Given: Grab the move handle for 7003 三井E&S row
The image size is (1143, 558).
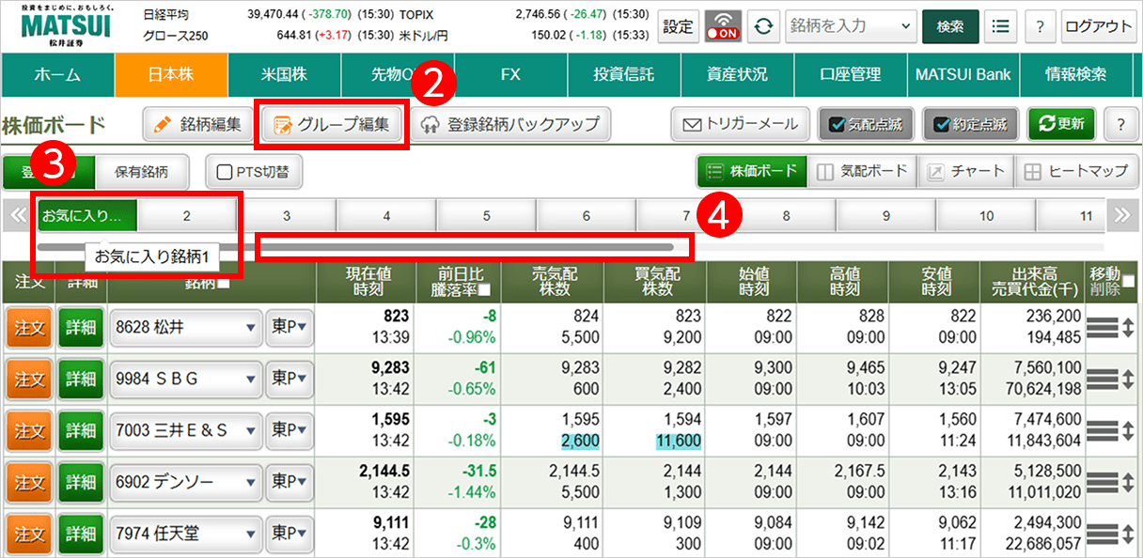Looking at the screenshot, I should [1104, 430].
